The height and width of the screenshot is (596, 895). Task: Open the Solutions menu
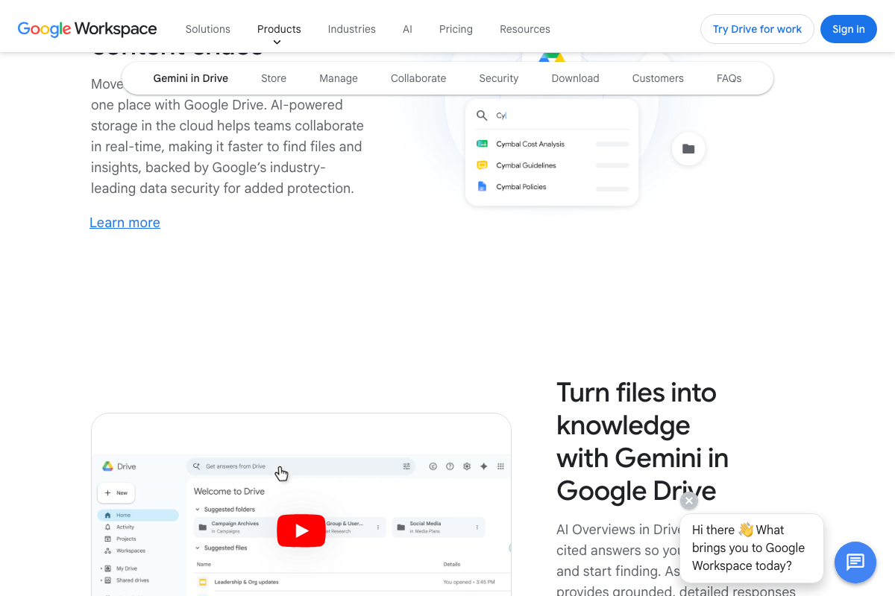[208, 29]
